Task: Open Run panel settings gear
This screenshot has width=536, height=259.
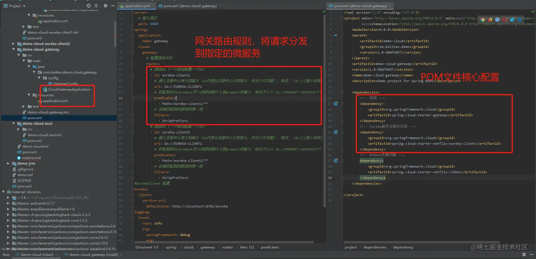Action: [x=524, y=254]
